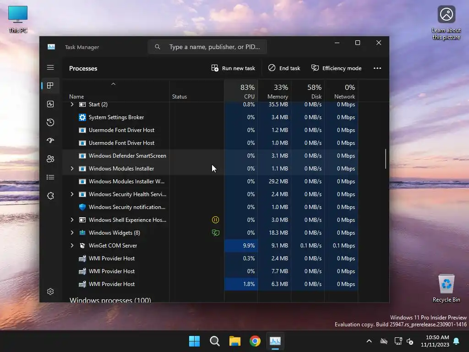Click the Task Manager taskbar button
This screenshot has width=469, height=352.
(275, 341)
